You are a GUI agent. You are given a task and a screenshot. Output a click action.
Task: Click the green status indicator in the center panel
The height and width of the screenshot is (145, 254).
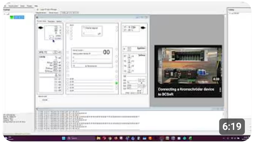(116, 83)
